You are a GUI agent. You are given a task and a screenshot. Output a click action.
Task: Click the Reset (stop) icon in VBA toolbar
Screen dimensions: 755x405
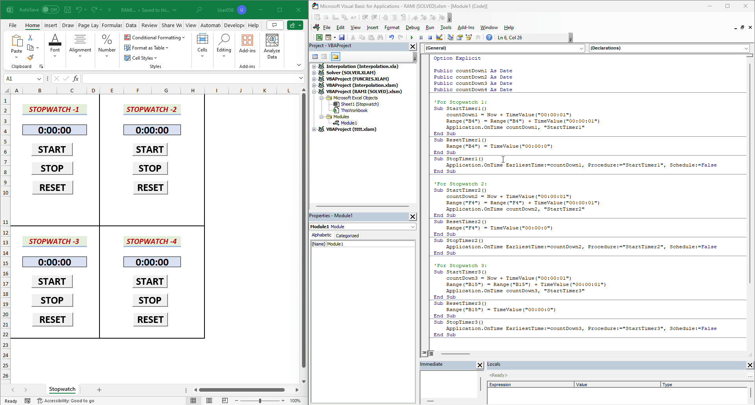(430, 38)
